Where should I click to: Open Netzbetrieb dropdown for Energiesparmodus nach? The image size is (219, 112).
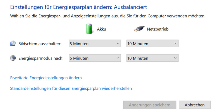pyautogui.click(x=152, y=58)
